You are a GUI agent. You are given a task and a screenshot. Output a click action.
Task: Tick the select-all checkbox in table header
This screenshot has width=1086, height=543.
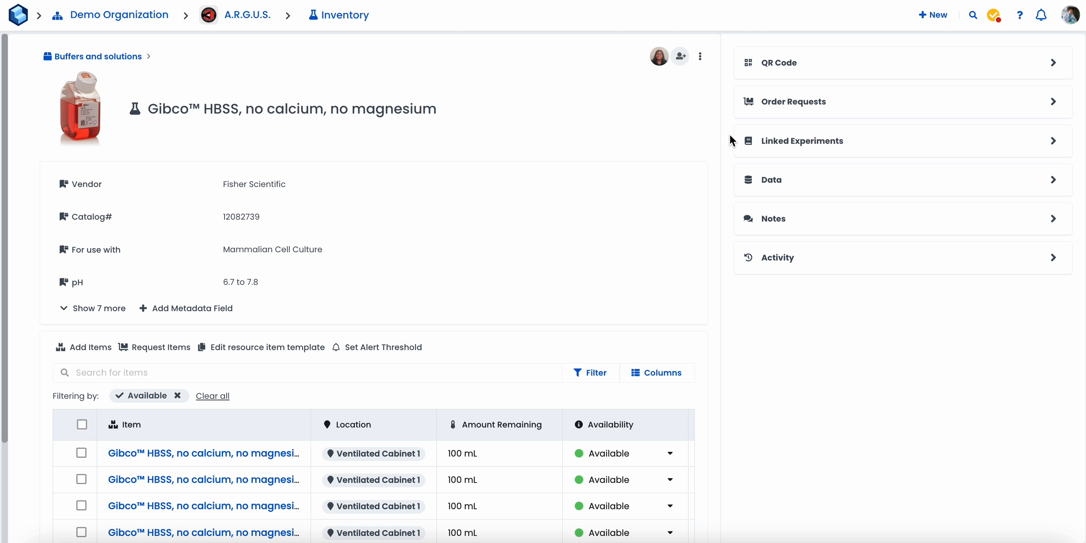coord(82,424)
